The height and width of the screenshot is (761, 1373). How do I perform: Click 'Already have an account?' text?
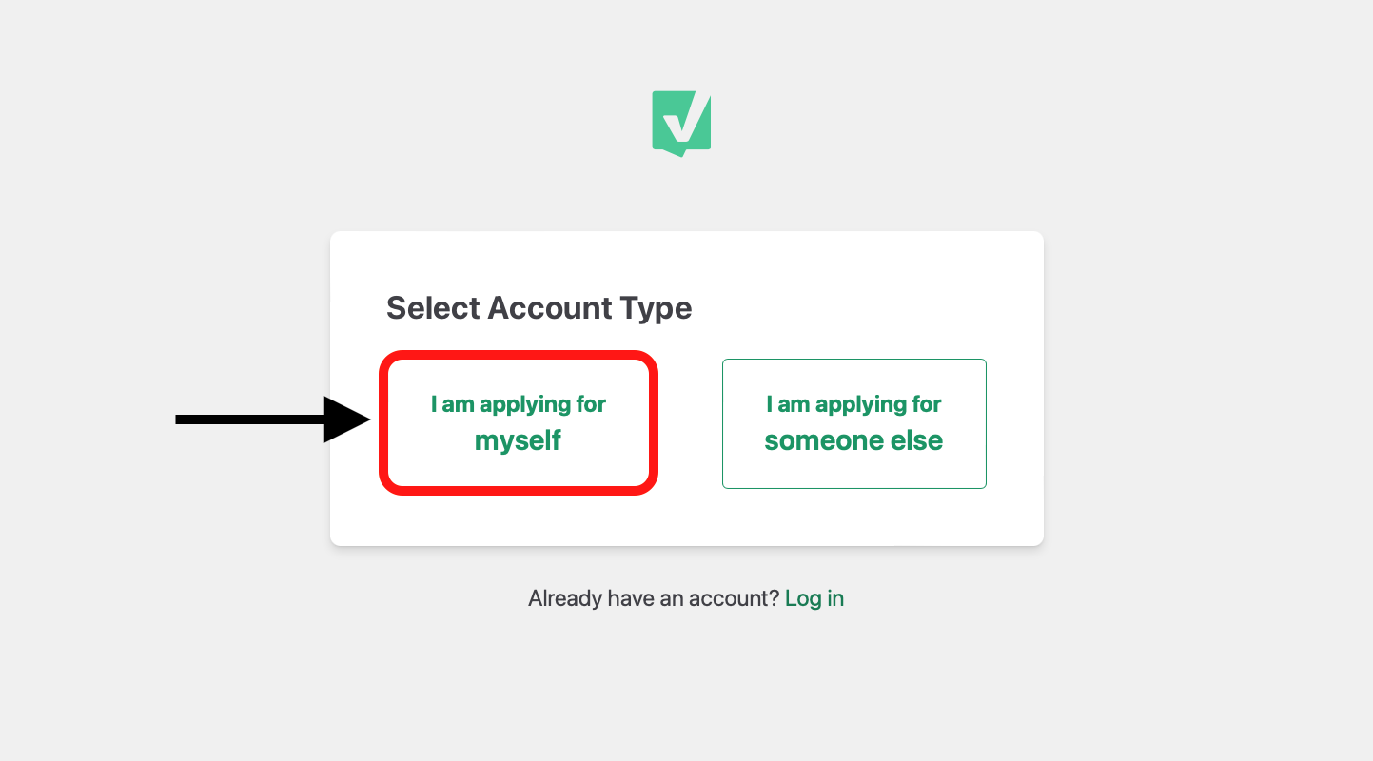pyautogui.click(x=655, y=597)
